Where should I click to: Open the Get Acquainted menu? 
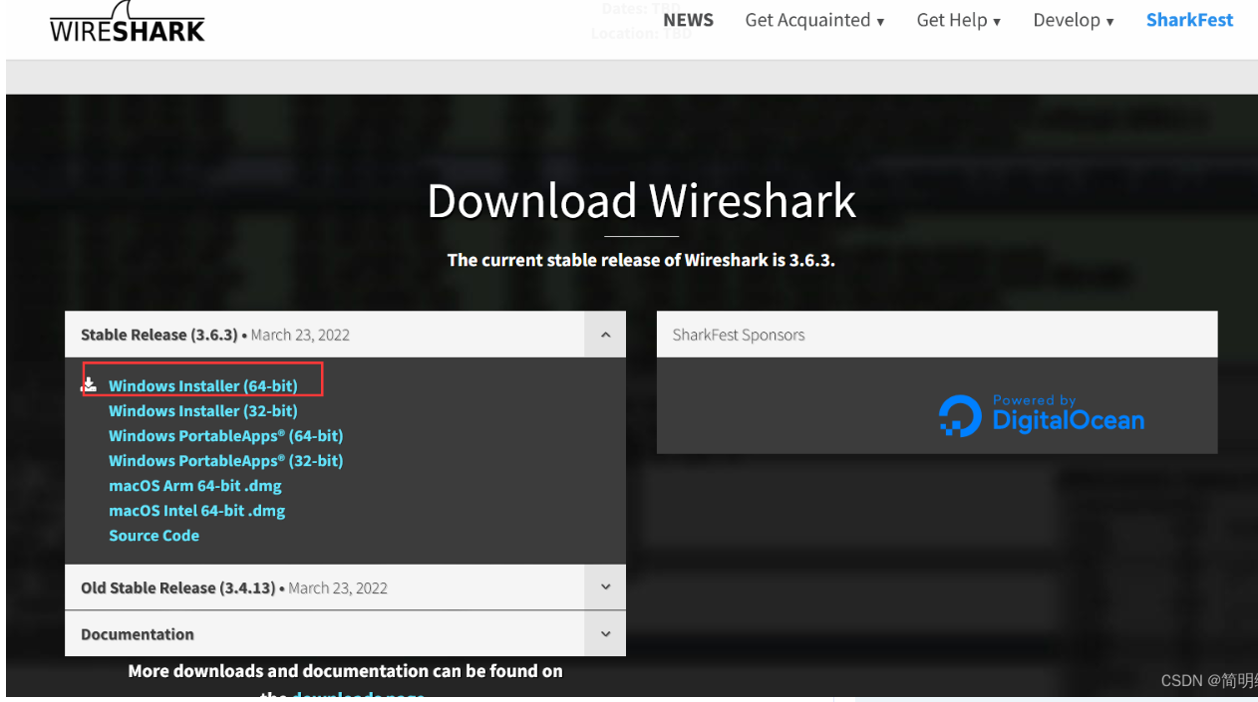[814, 20]
